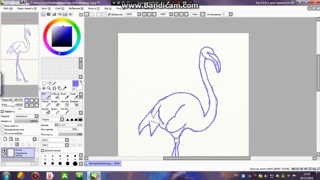Pick brush size preset 5
The width and height of the screenshot is (320, 180).
point(45,157)
